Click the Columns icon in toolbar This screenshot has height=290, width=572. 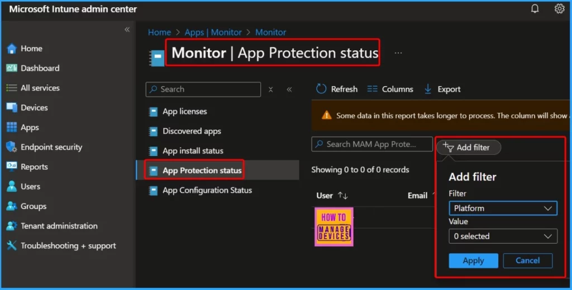(x=372, y=89)
